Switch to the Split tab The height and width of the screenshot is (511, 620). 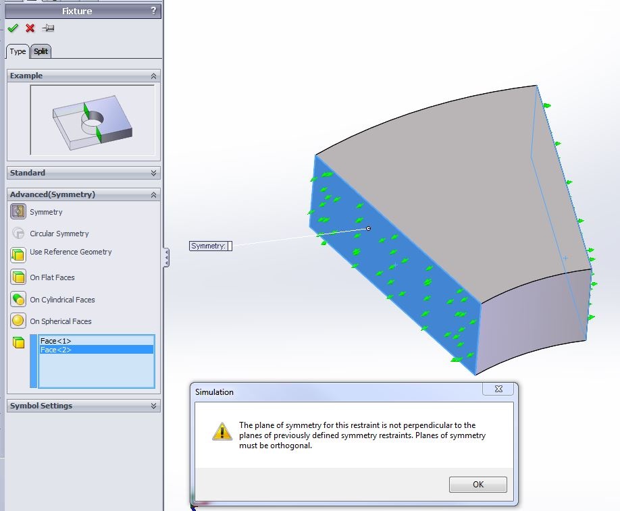[41, 51]
